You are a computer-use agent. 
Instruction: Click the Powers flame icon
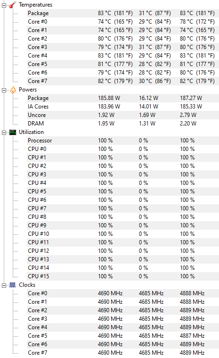tap(13, 90)
